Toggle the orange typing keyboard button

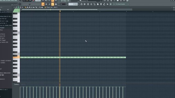click(x=43, y=4)
